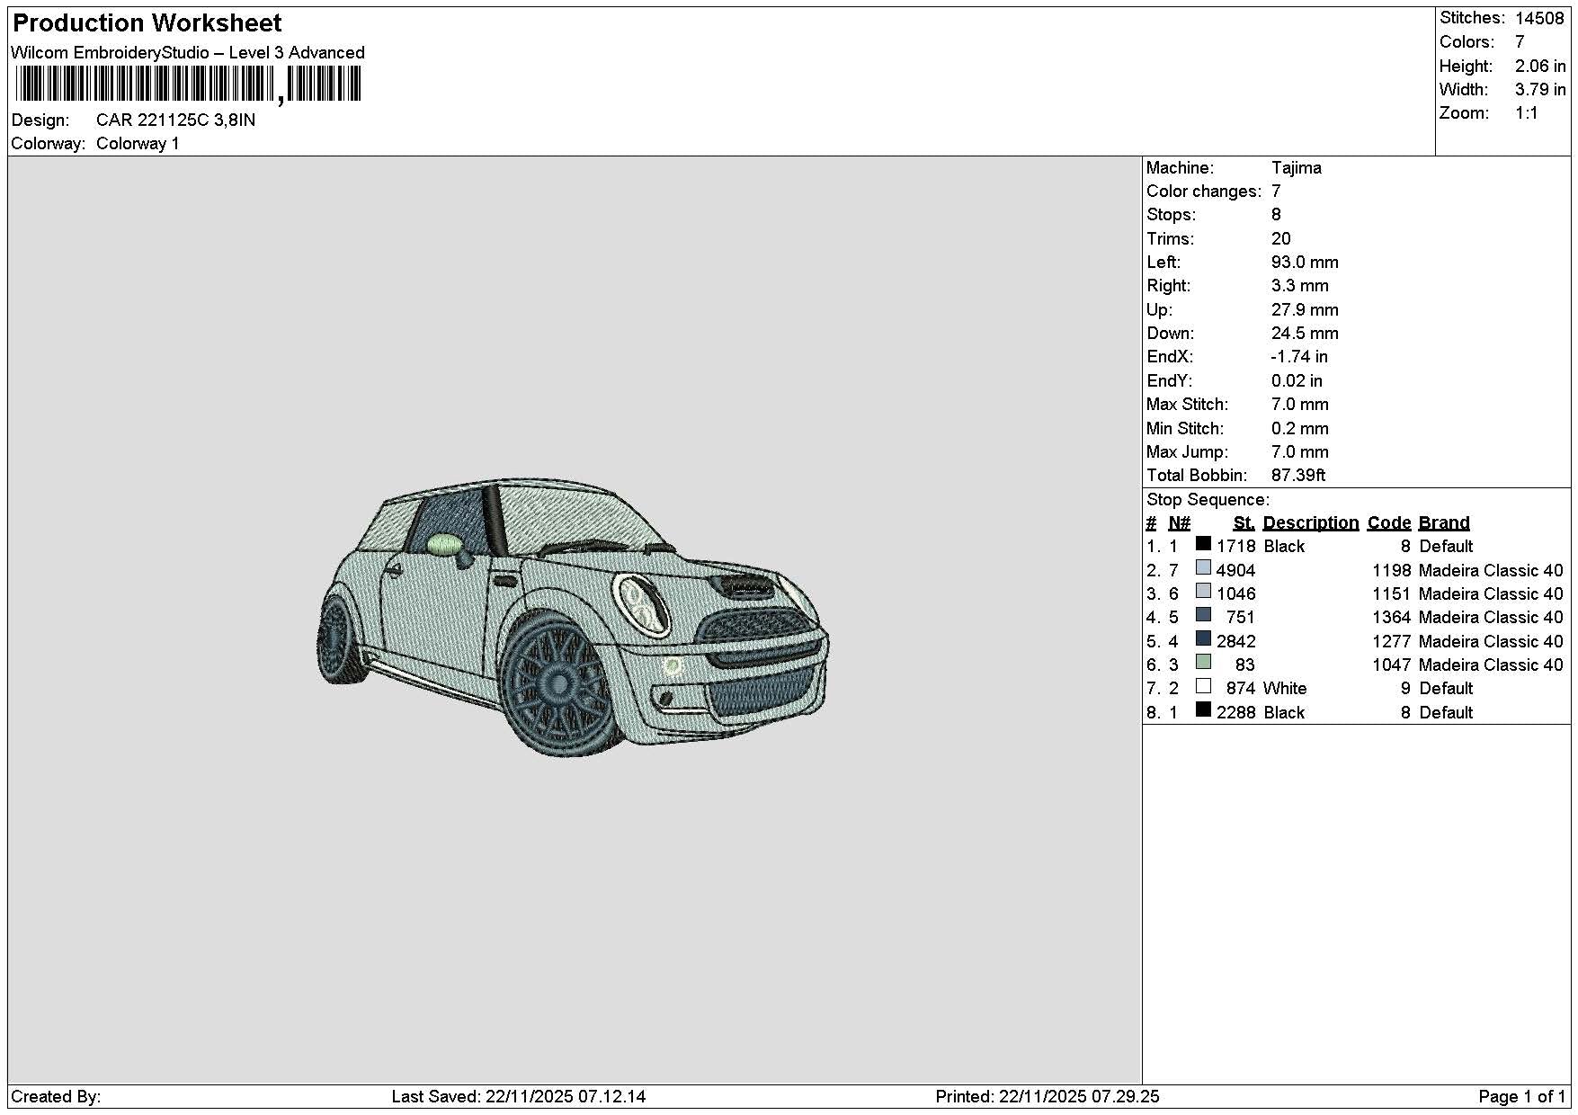Click the 'Description' column header
Screen dimensions: 1578x1115
(1310, 523)
